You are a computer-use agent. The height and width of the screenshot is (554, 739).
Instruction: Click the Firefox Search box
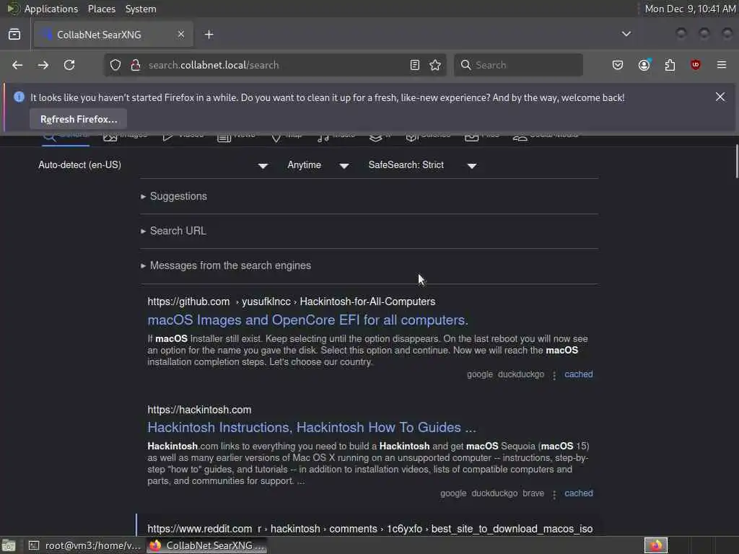[518, 65]
